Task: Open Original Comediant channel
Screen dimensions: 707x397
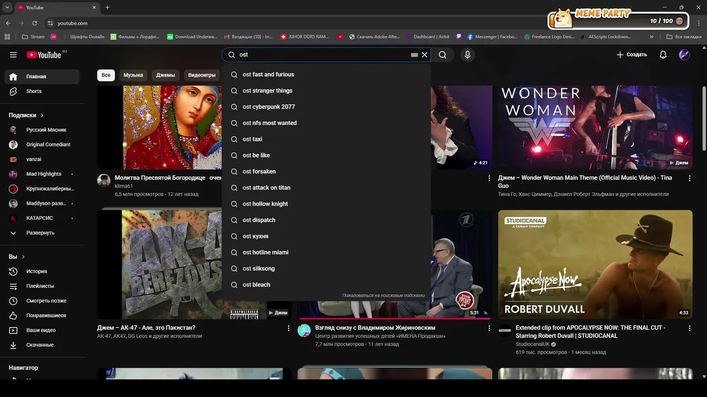Action: [x=42, y=144]
